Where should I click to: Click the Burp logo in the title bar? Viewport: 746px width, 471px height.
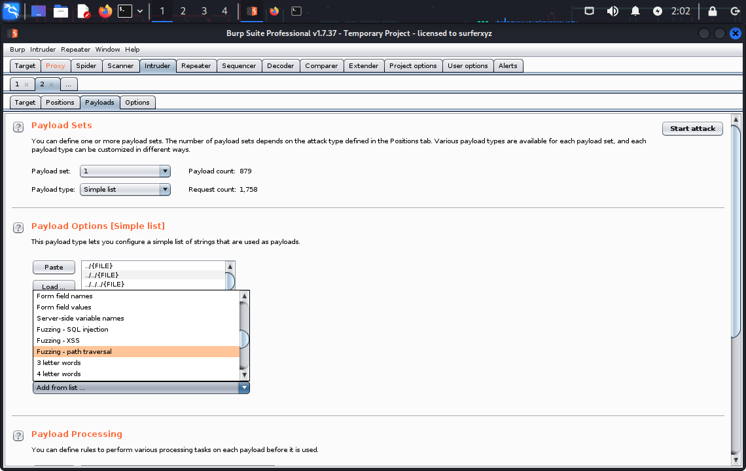(x=13, y=33)
